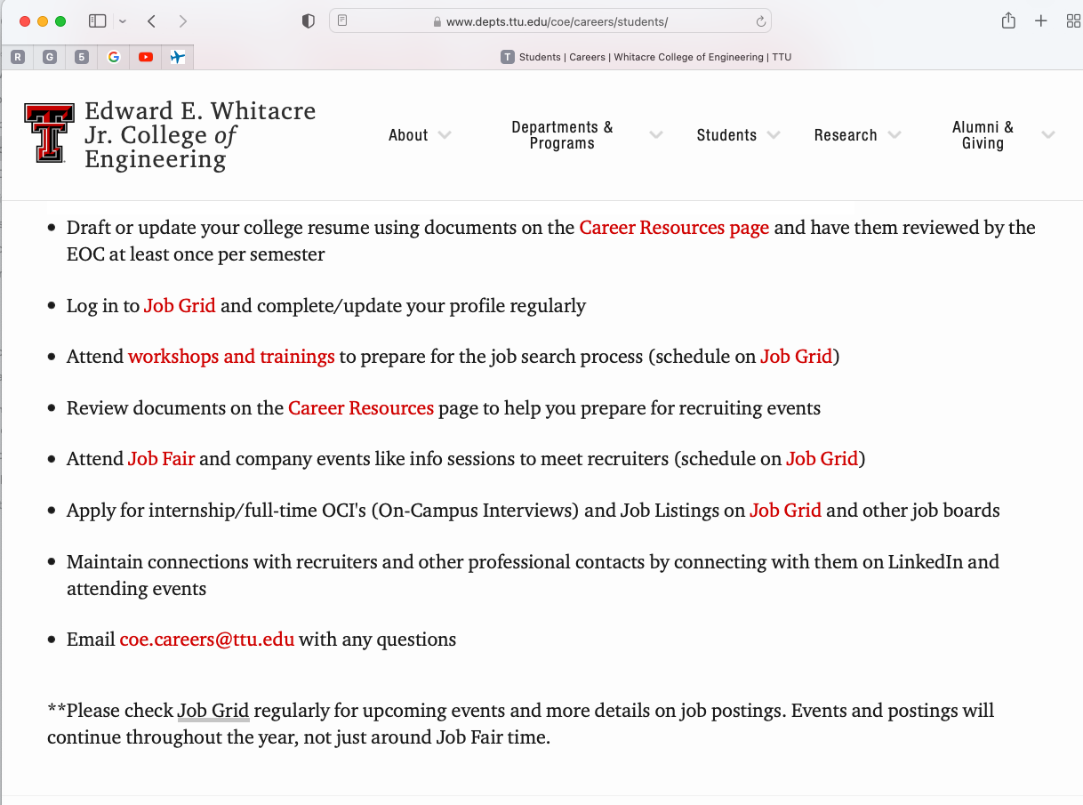This screenshot has height=805, width=1083.
Task: Go back to the previous page
Action: coord(152,21)
